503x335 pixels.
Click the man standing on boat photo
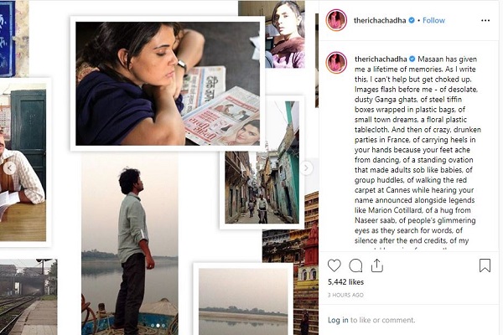pos(130,244)
